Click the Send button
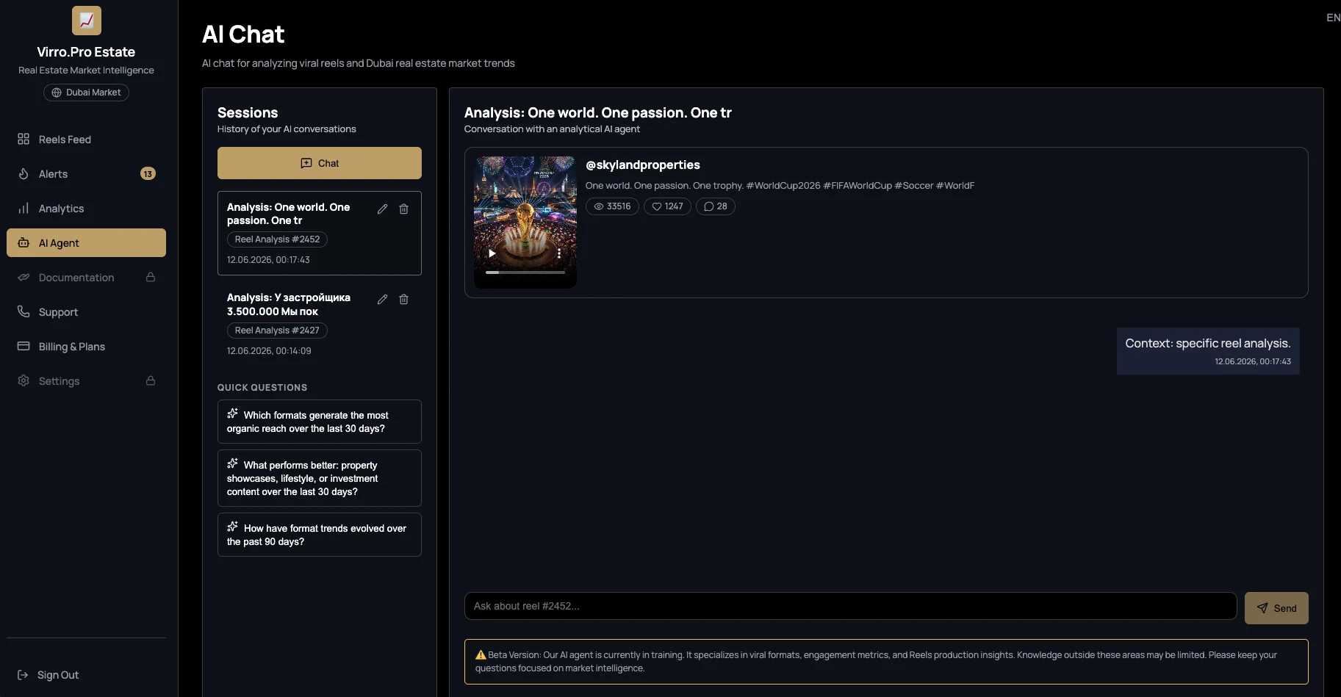Viewport: 1341px width, 697px height. pyautogui.click(x=1276, y=608)
